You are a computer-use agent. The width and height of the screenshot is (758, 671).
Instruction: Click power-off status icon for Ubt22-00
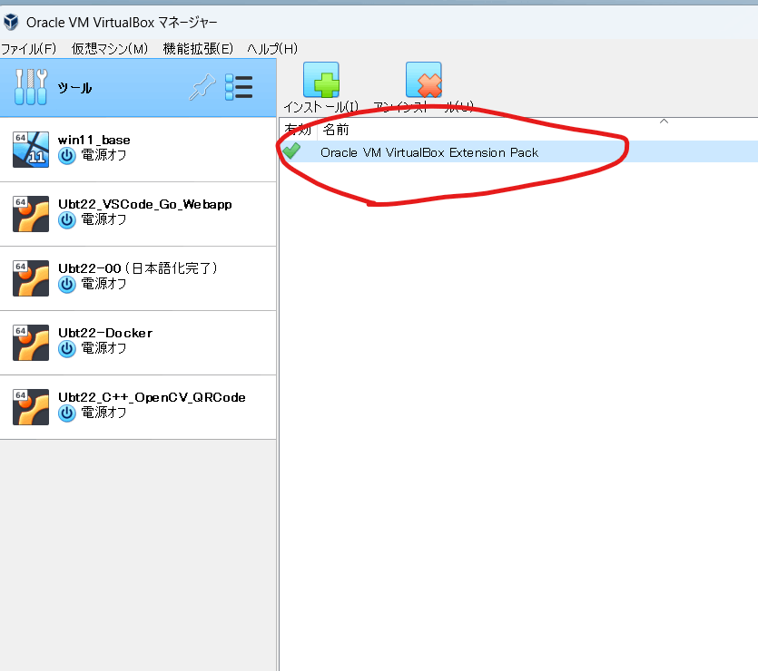click(67, 285)
